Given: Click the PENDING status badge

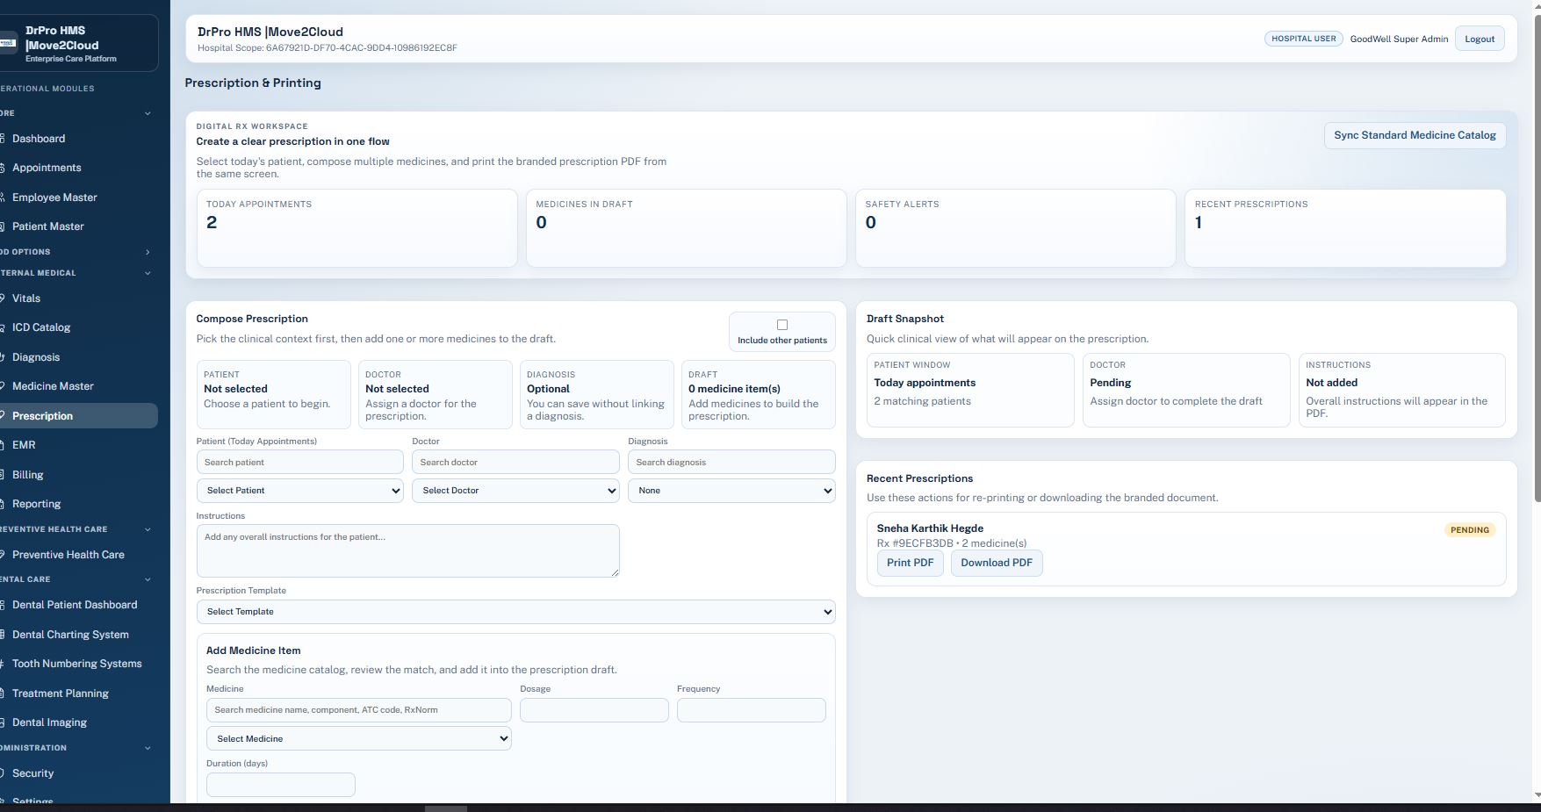Looking at the screenshot, I should click(1470, 530).
